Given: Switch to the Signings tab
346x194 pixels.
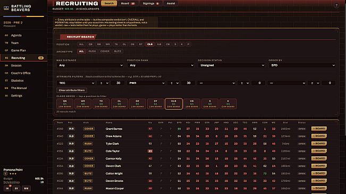Looking at the screenshot, I should click(151, 3).
